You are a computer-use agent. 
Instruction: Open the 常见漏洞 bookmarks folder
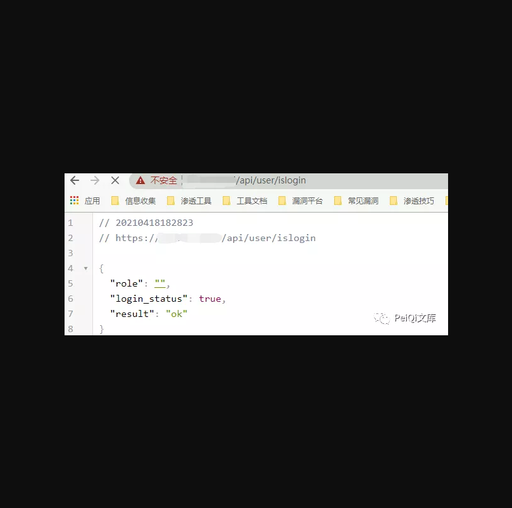[356, 201]
